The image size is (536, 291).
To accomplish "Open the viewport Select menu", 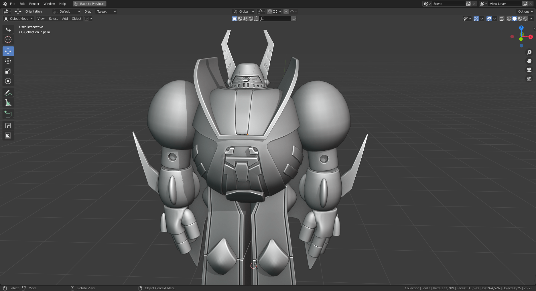I will (53, 19).
